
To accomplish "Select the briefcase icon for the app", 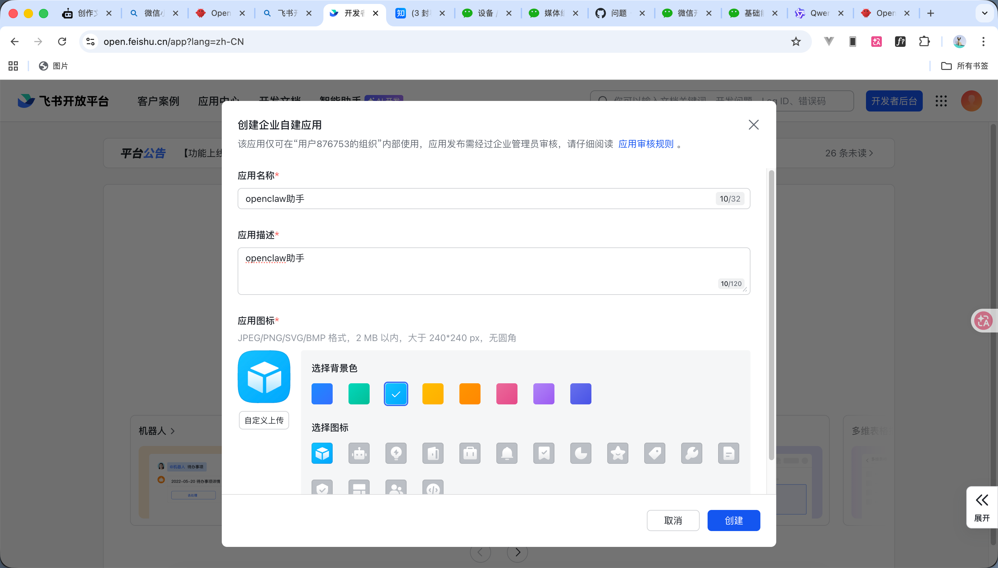I will click(470, 453).
